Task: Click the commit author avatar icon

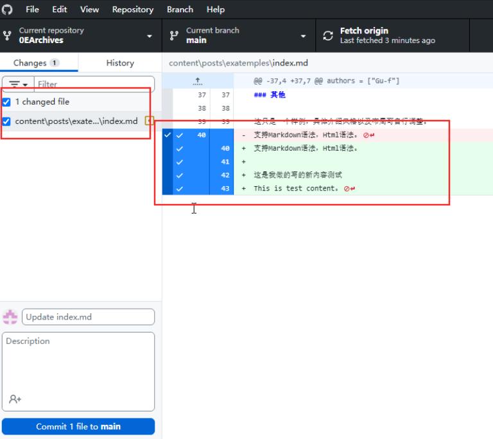Action: 10,317
